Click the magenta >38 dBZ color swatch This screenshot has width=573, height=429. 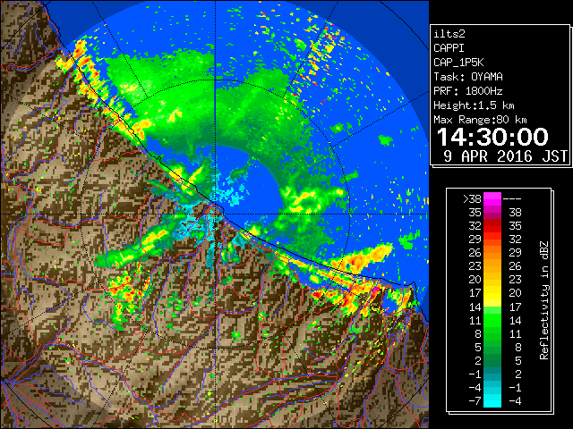pyautogui.click(x=492, y=198)
